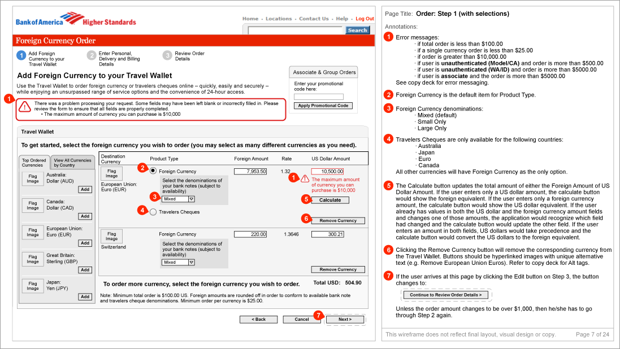Click the Travel Wallet panel heading
Image resolution: width=620 pixels, height=349 pixels.
[x=37, y=132]
